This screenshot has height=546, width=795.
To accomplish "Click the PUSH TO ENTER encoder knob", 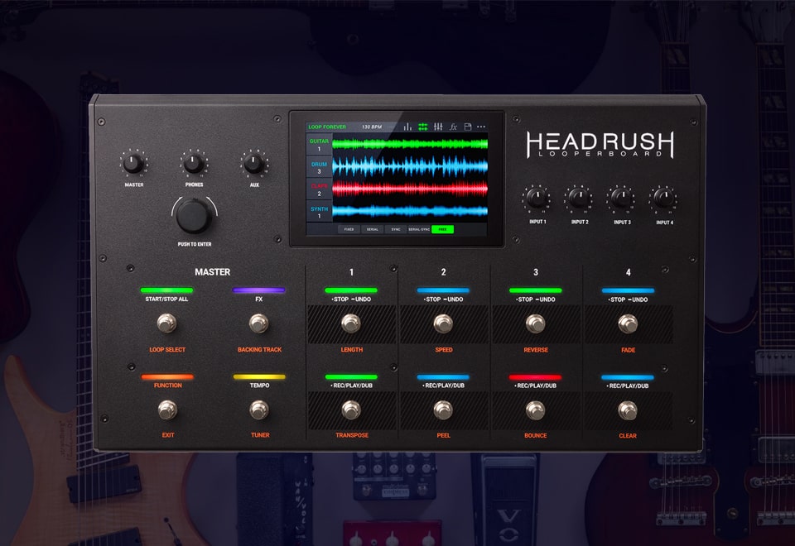I will tap(193, 216).
